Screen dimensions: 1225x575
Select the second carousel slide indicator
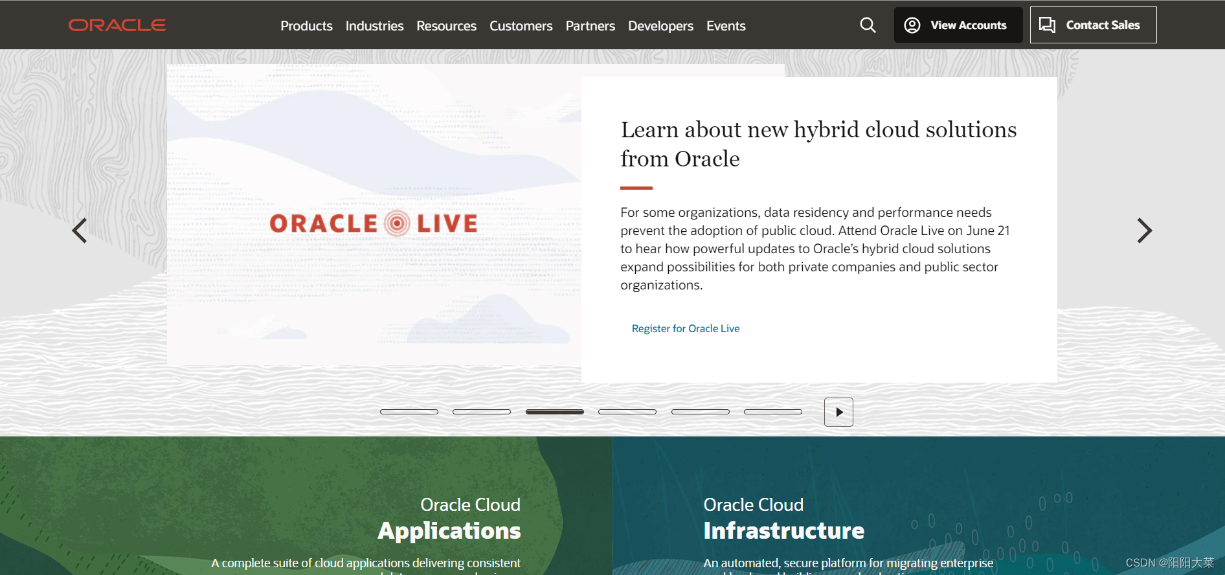point(482,412)
